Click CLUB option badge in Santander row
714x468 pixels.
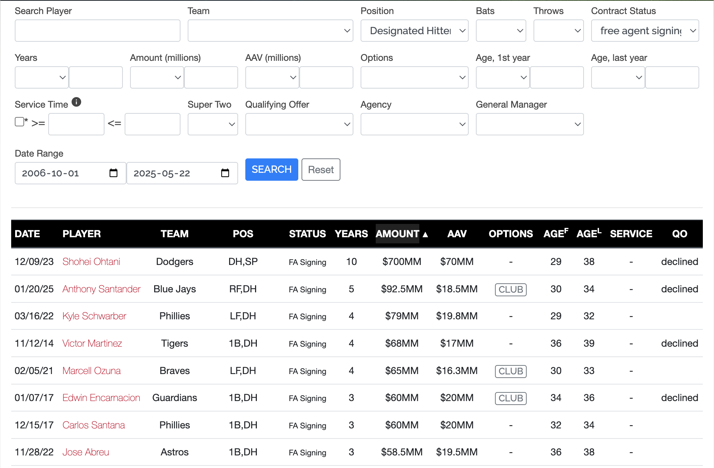pos(511,289)
